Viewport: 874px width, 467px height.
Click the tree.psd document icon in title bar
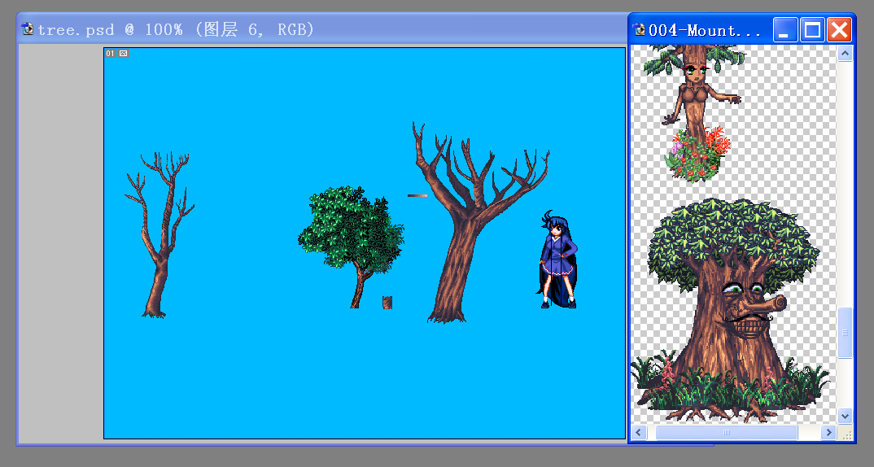(x=28, y=29)
